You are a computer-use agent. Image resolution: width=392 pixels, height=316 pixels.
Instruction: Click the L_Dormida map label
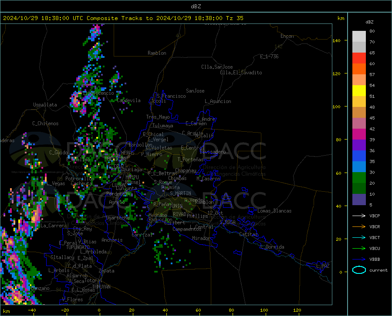click(x=272, y=247)
